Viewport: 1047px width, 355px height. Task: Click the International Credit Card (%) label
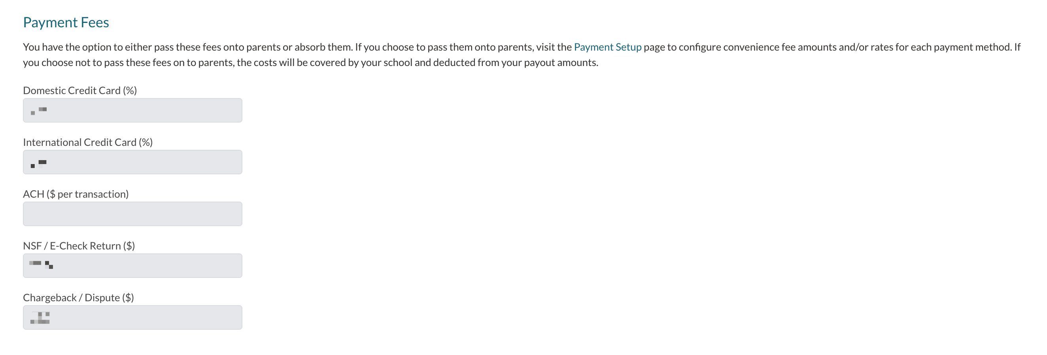88,142
